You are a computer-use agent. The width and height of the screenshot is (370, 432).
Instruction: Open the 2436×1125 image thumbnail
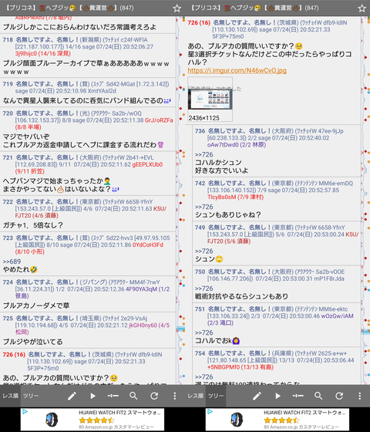tap(210, 100)
